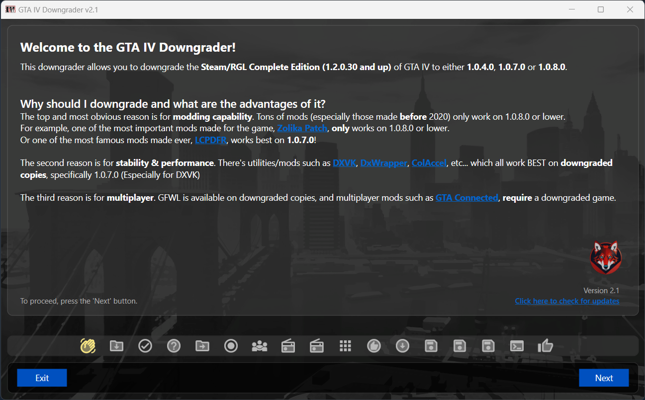Image resolution: width=645 pixels, height=400 pixels.
Task: Go to the checkmark circle step icon
Action: (x=145, y=346)
